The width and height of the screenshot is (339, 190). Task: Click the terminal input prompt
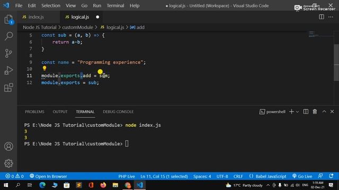pyautogui.click(x=127, y=144)
